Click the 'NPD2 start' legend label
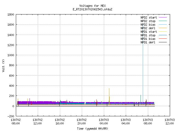The image size is (175, 131). pos(149,17)
